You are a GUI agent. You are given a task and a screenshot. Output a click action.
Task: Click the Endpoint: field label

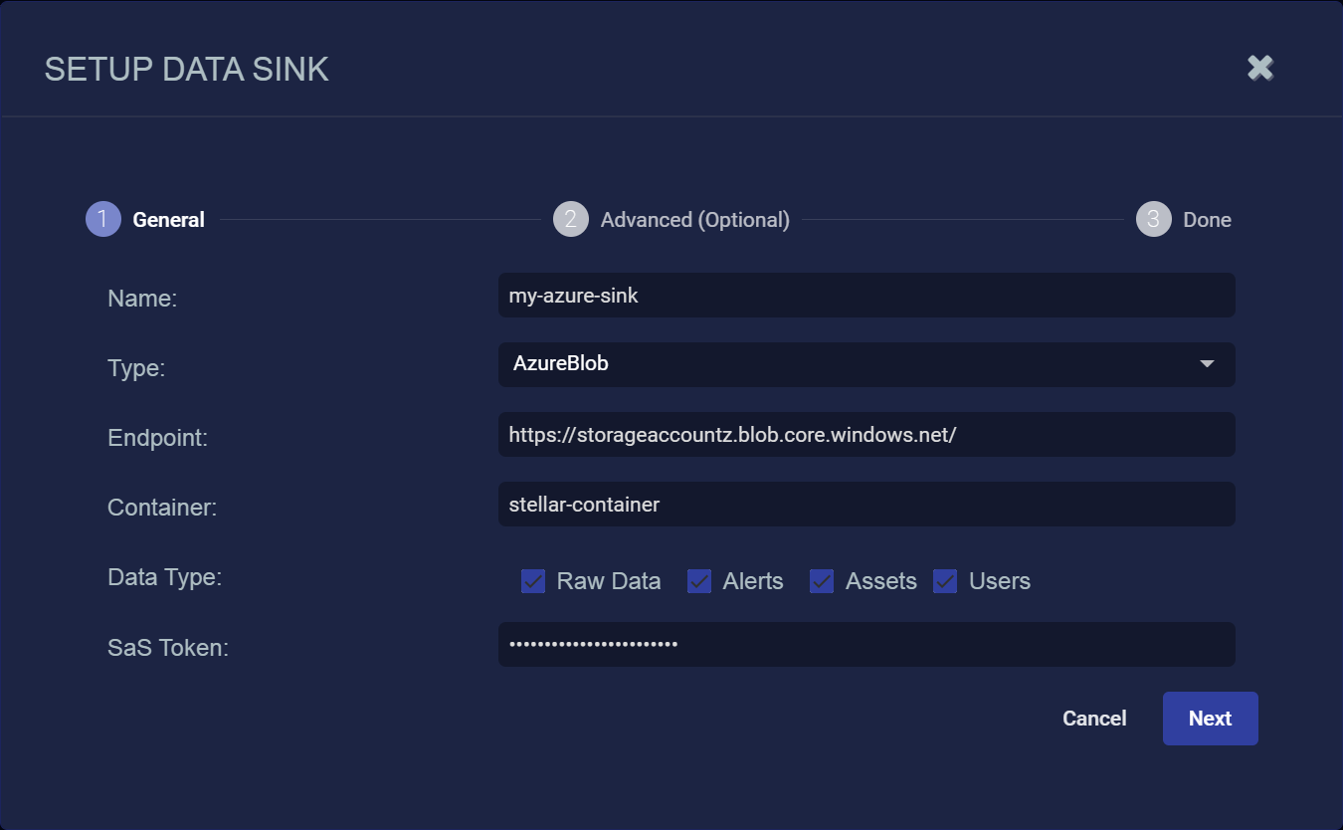coord(157,438)
